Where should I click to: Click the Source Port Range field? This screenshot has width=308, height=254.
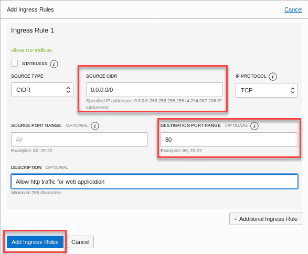point(79,140)
